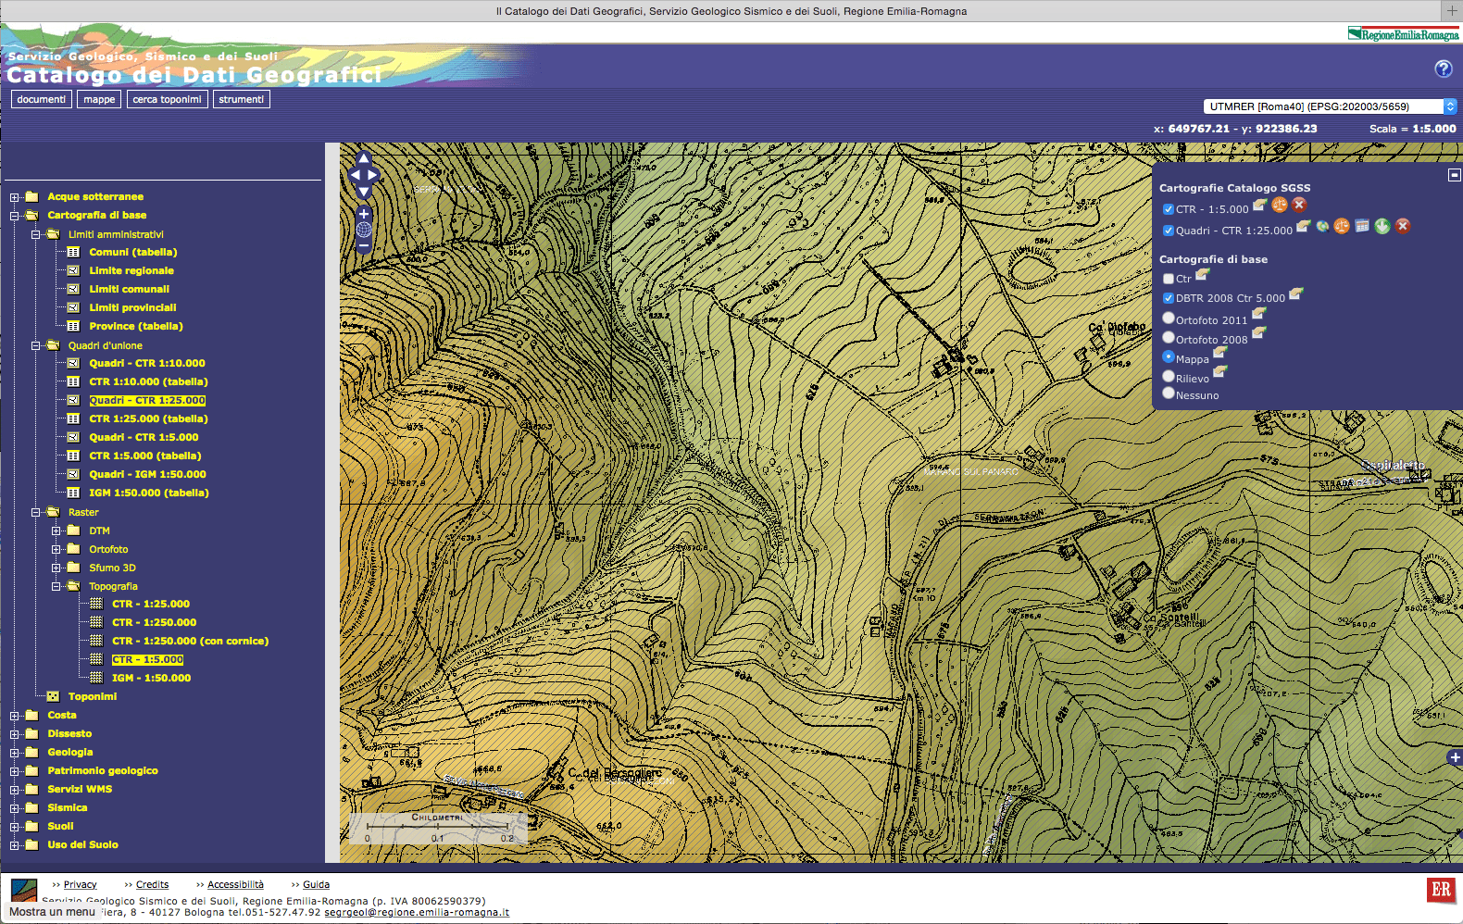
Task: Open metadata icon next to Ortofoto 2008
Action: pos(1258,333)
